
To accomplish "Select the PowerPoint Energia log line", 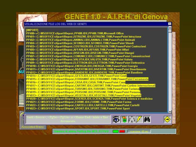I will (x=82, y=66).
